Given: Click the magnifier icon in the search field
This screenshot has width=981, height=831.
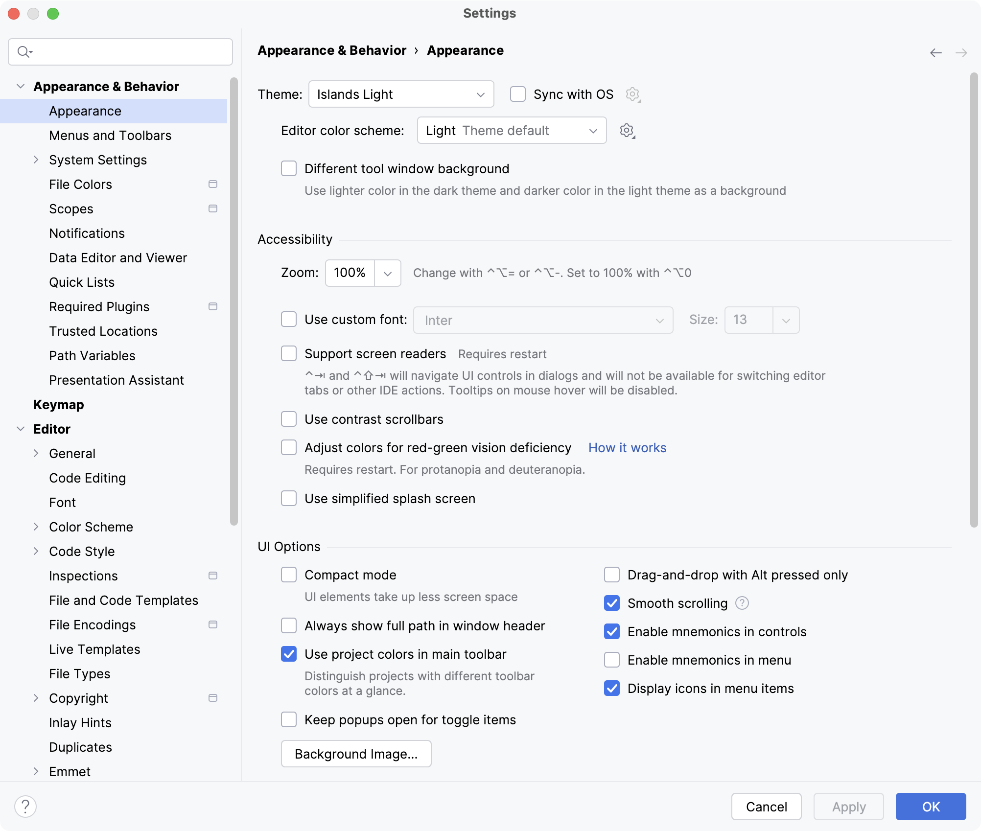Looking at the screenshot, I should pyautogui.click(x=23, y=51).
